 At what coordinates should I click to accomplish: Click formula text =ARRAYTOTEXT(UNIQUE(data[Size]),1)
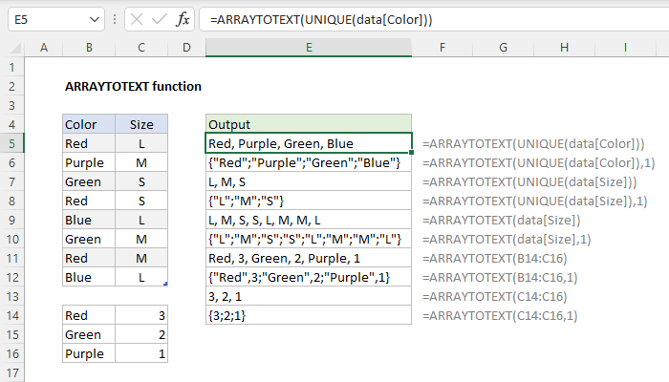point(534,202)
